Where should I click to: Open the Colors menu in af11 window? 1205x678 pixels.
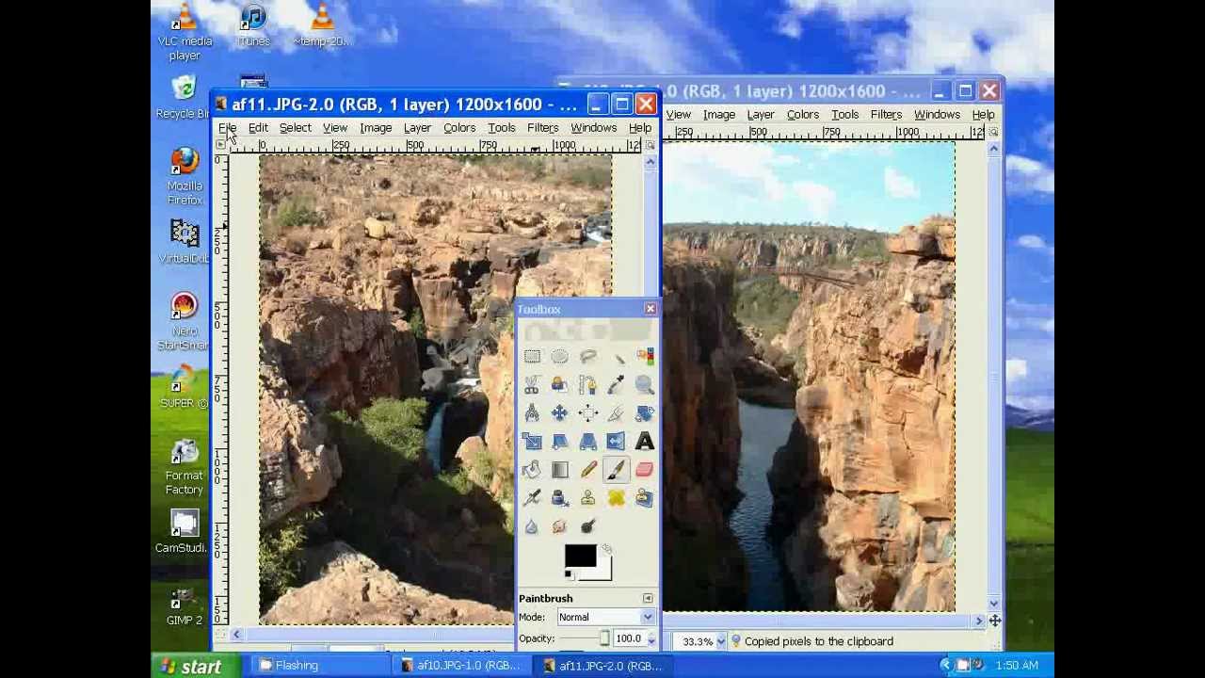coord(459,128)
